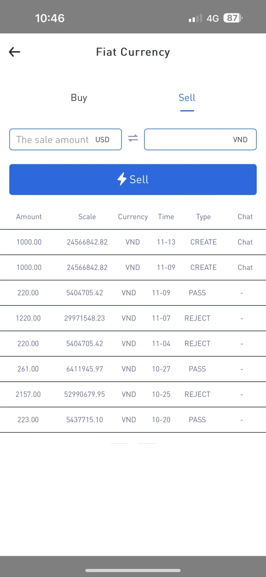Viewport: 266px width, 577px height.
Task: Click the Type column header
Action: point(203,217)
